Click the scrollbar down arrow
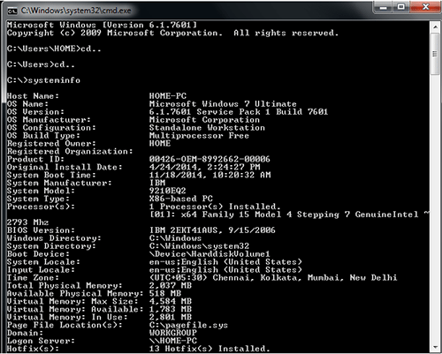 tap(436, 347)
